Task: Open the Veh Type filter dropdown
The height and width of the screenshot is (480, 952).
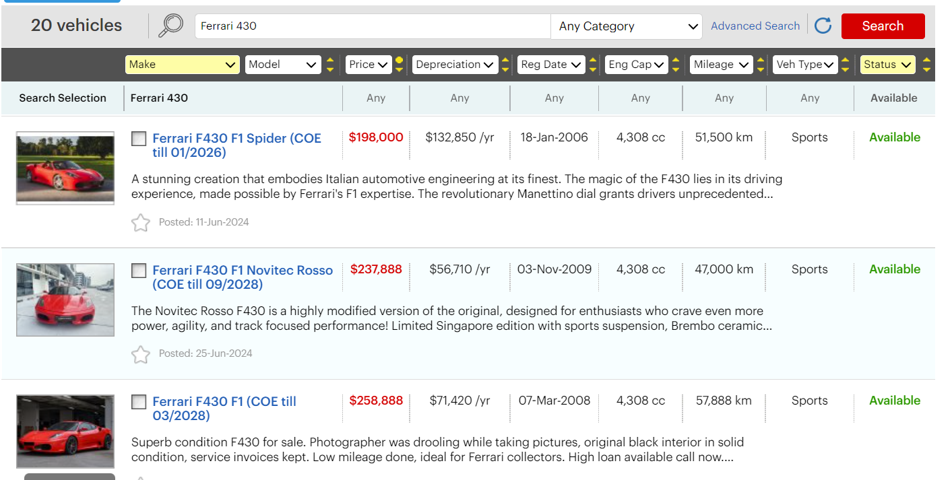Action: point(805,65)
